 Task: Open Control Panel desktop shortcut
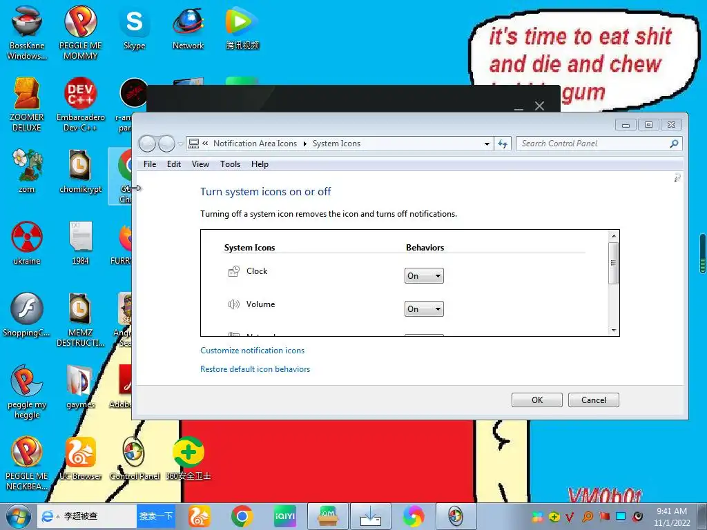click(x=135, y=458)
